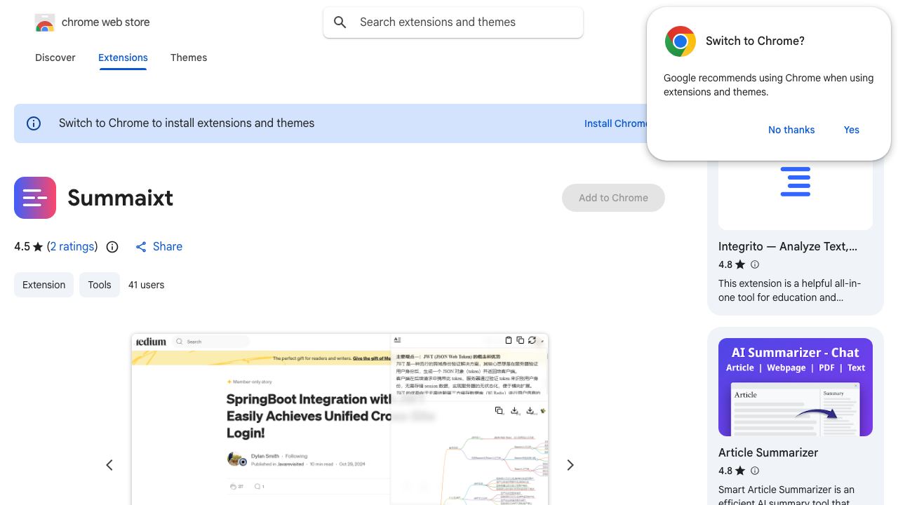The width and height of the screenshot is (898, 505).
Task: Click the Chrome logo in the popup
Action: click(681, 41)
